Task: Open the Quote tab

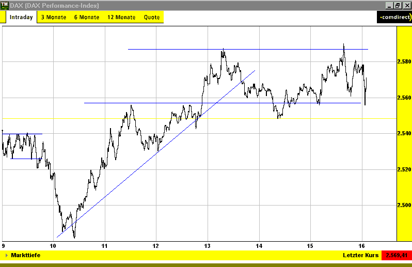Action: coord(152,18)
